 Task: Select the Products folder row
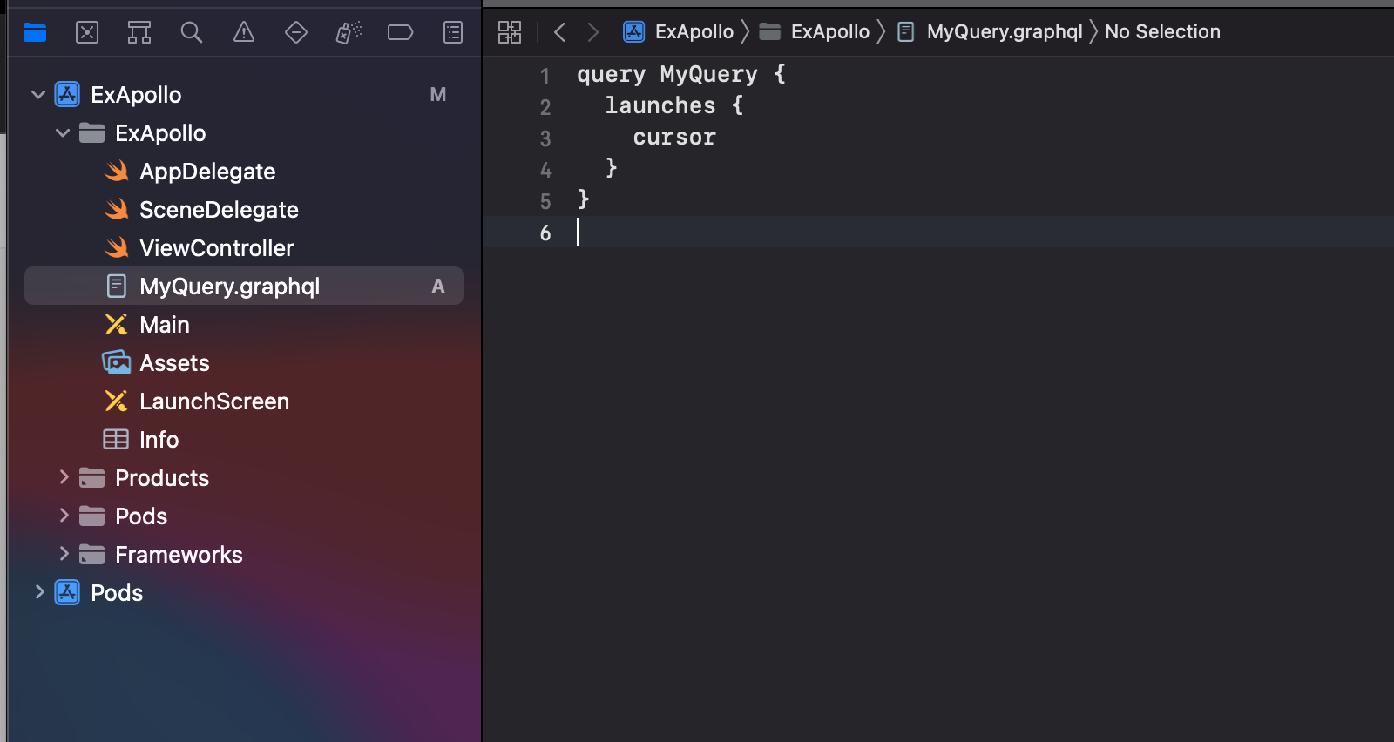(244, 477)
